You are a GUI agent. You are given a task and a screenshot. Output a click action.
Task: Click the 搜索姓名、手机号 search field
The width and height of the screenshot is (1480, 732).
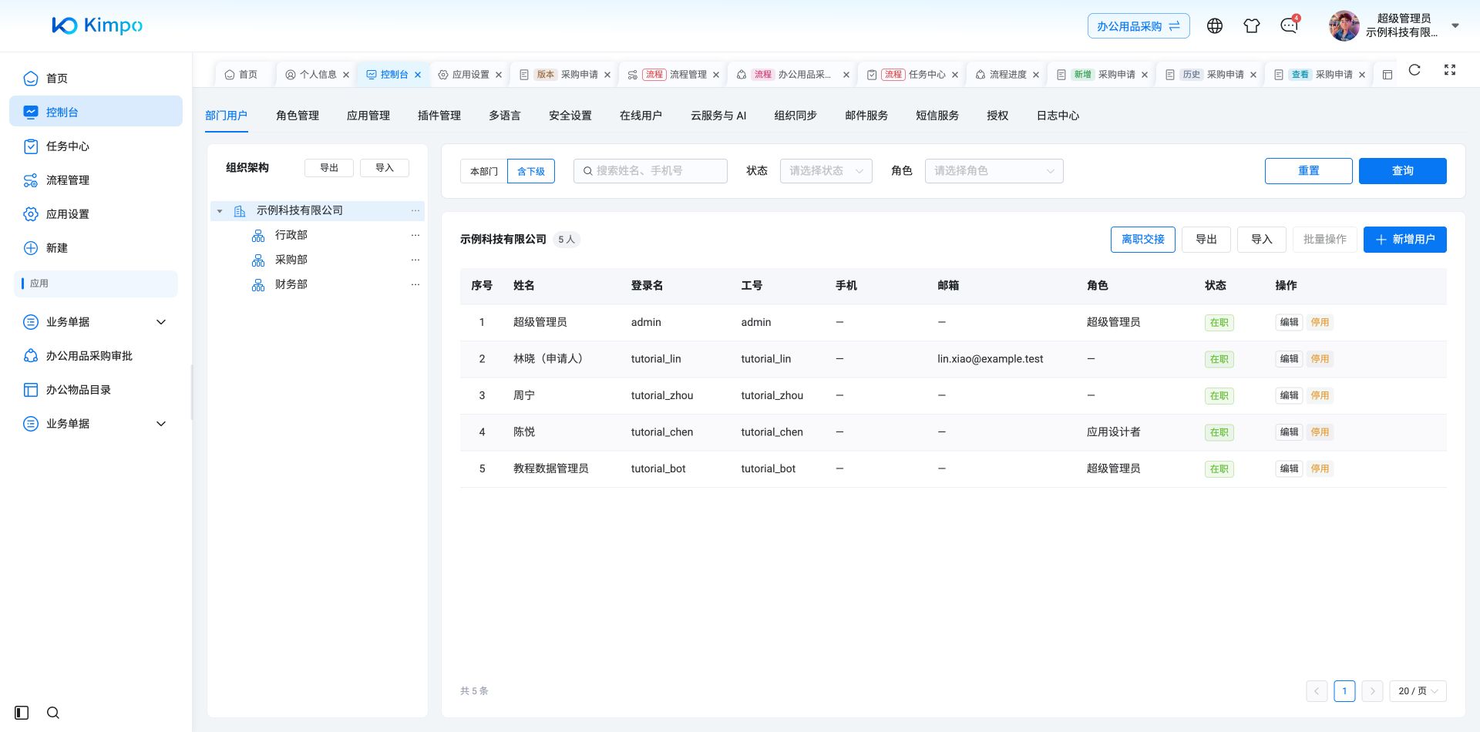tap(650, 171)
